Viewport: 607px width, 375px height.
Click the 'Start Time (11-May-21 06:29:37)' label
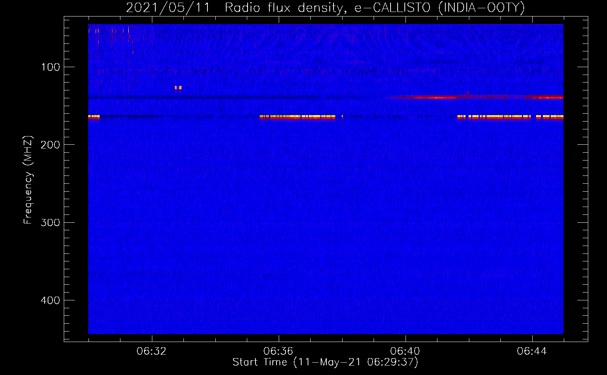coord(325,362)
